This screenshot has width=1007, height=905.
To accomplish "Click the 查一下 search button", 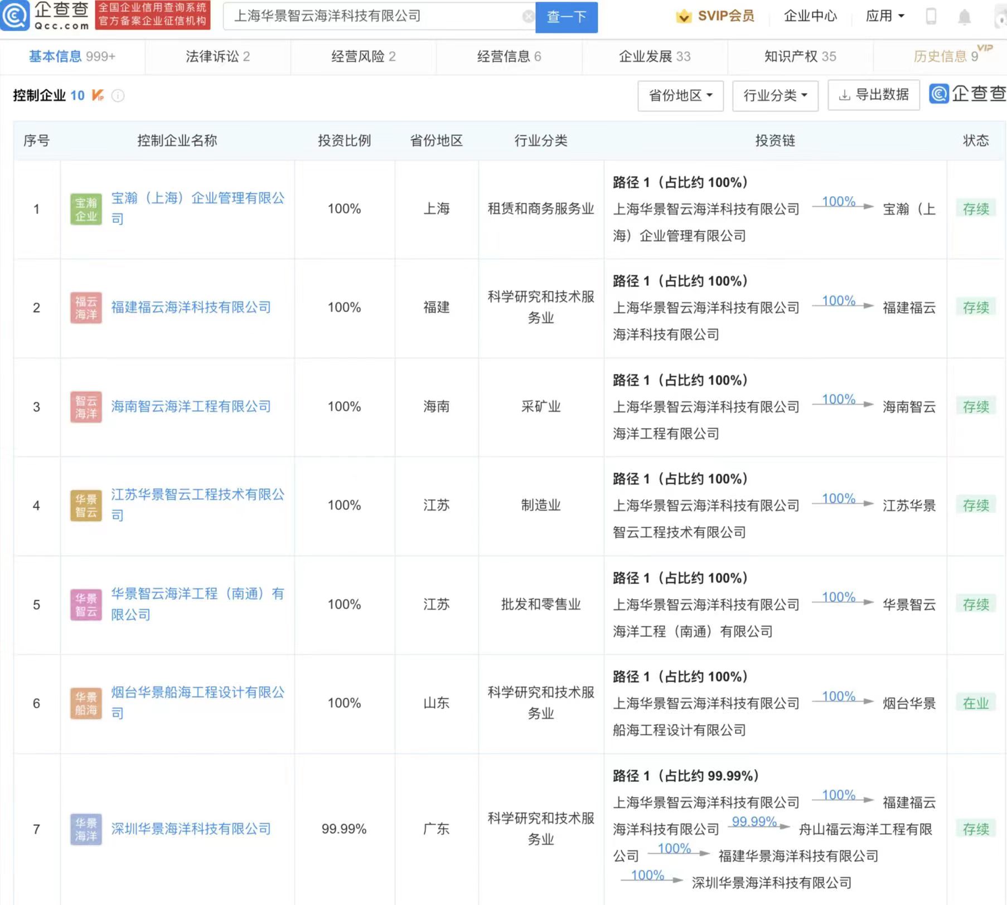I will coord(567,17).
